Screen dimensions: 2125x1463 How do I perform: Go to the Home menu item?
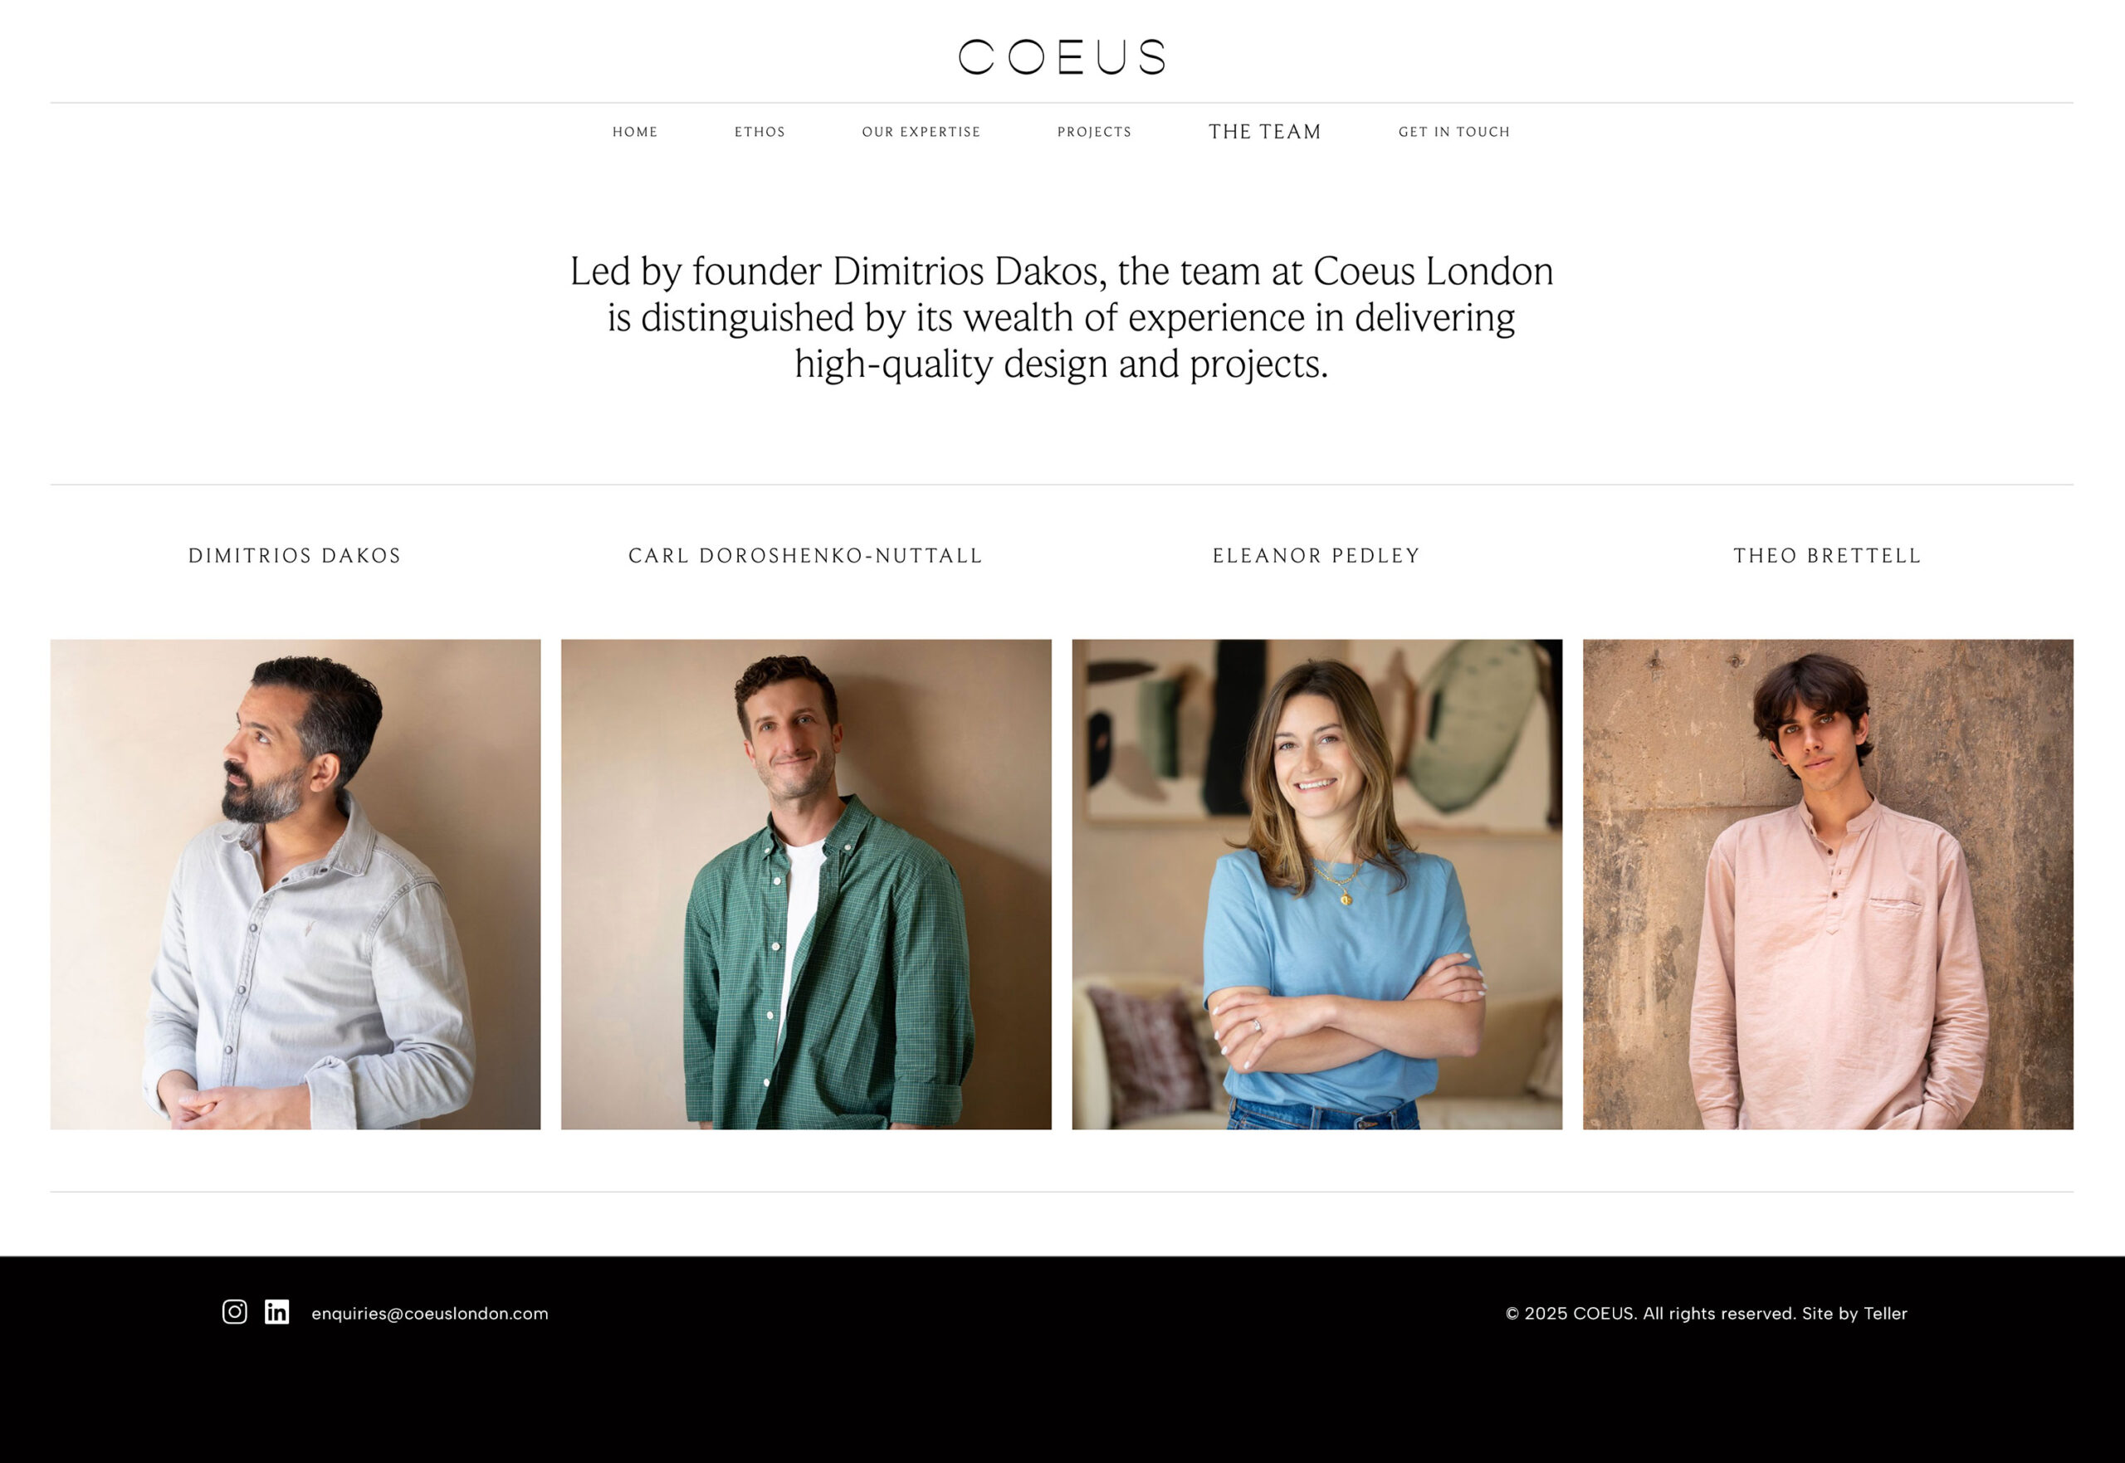click(635, 132)
